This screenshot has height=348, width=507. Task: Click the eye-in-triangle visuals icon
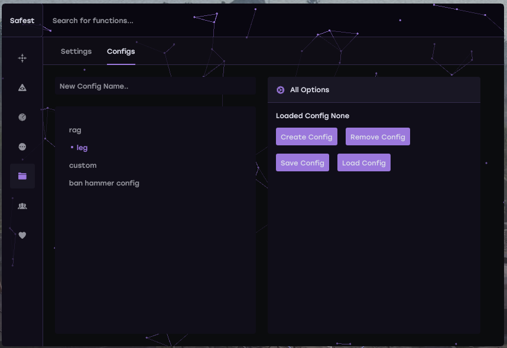(x=22, y=87)
